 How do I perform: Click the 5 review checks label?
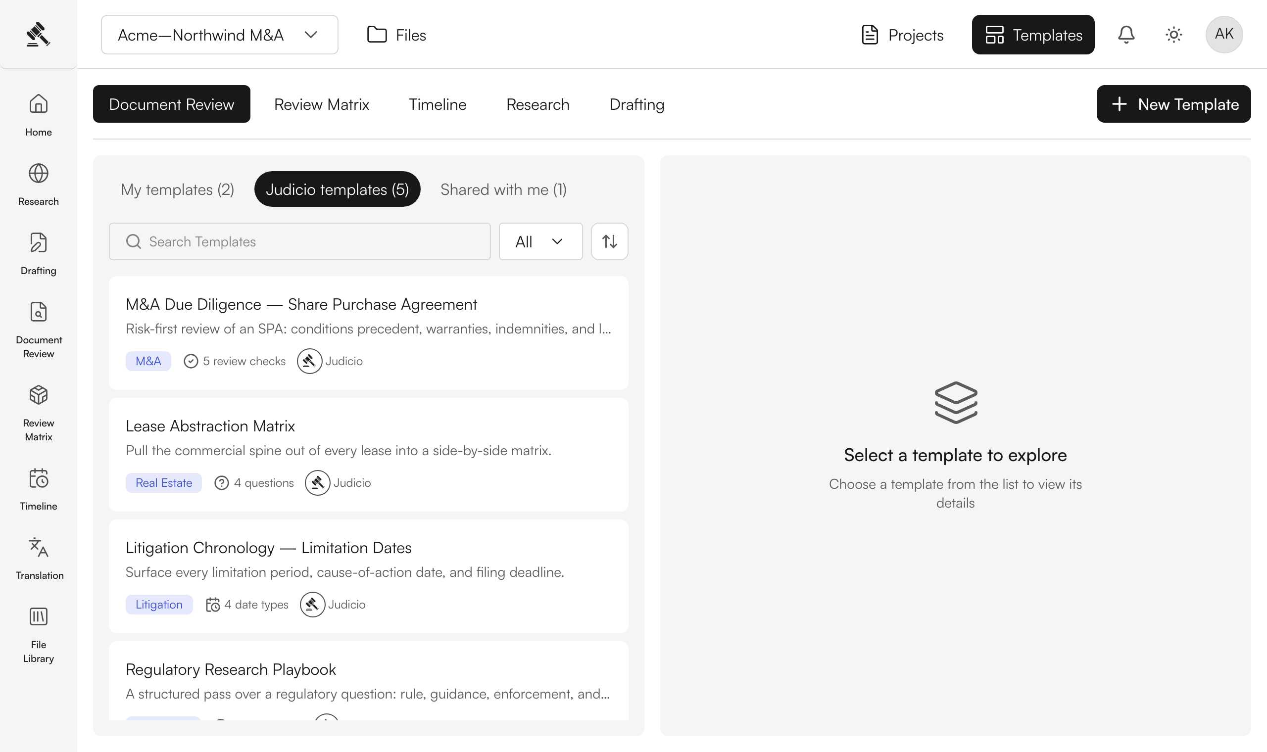coord(244,361)
